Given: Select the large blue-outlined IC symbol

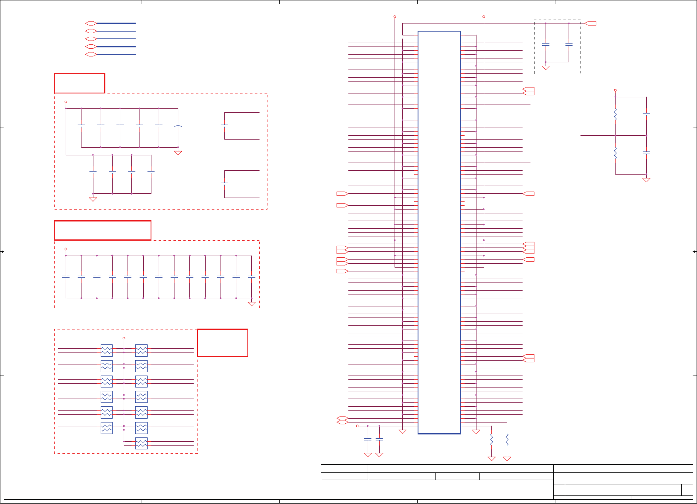Looking at the screenshot, I should tap(439, 233).
